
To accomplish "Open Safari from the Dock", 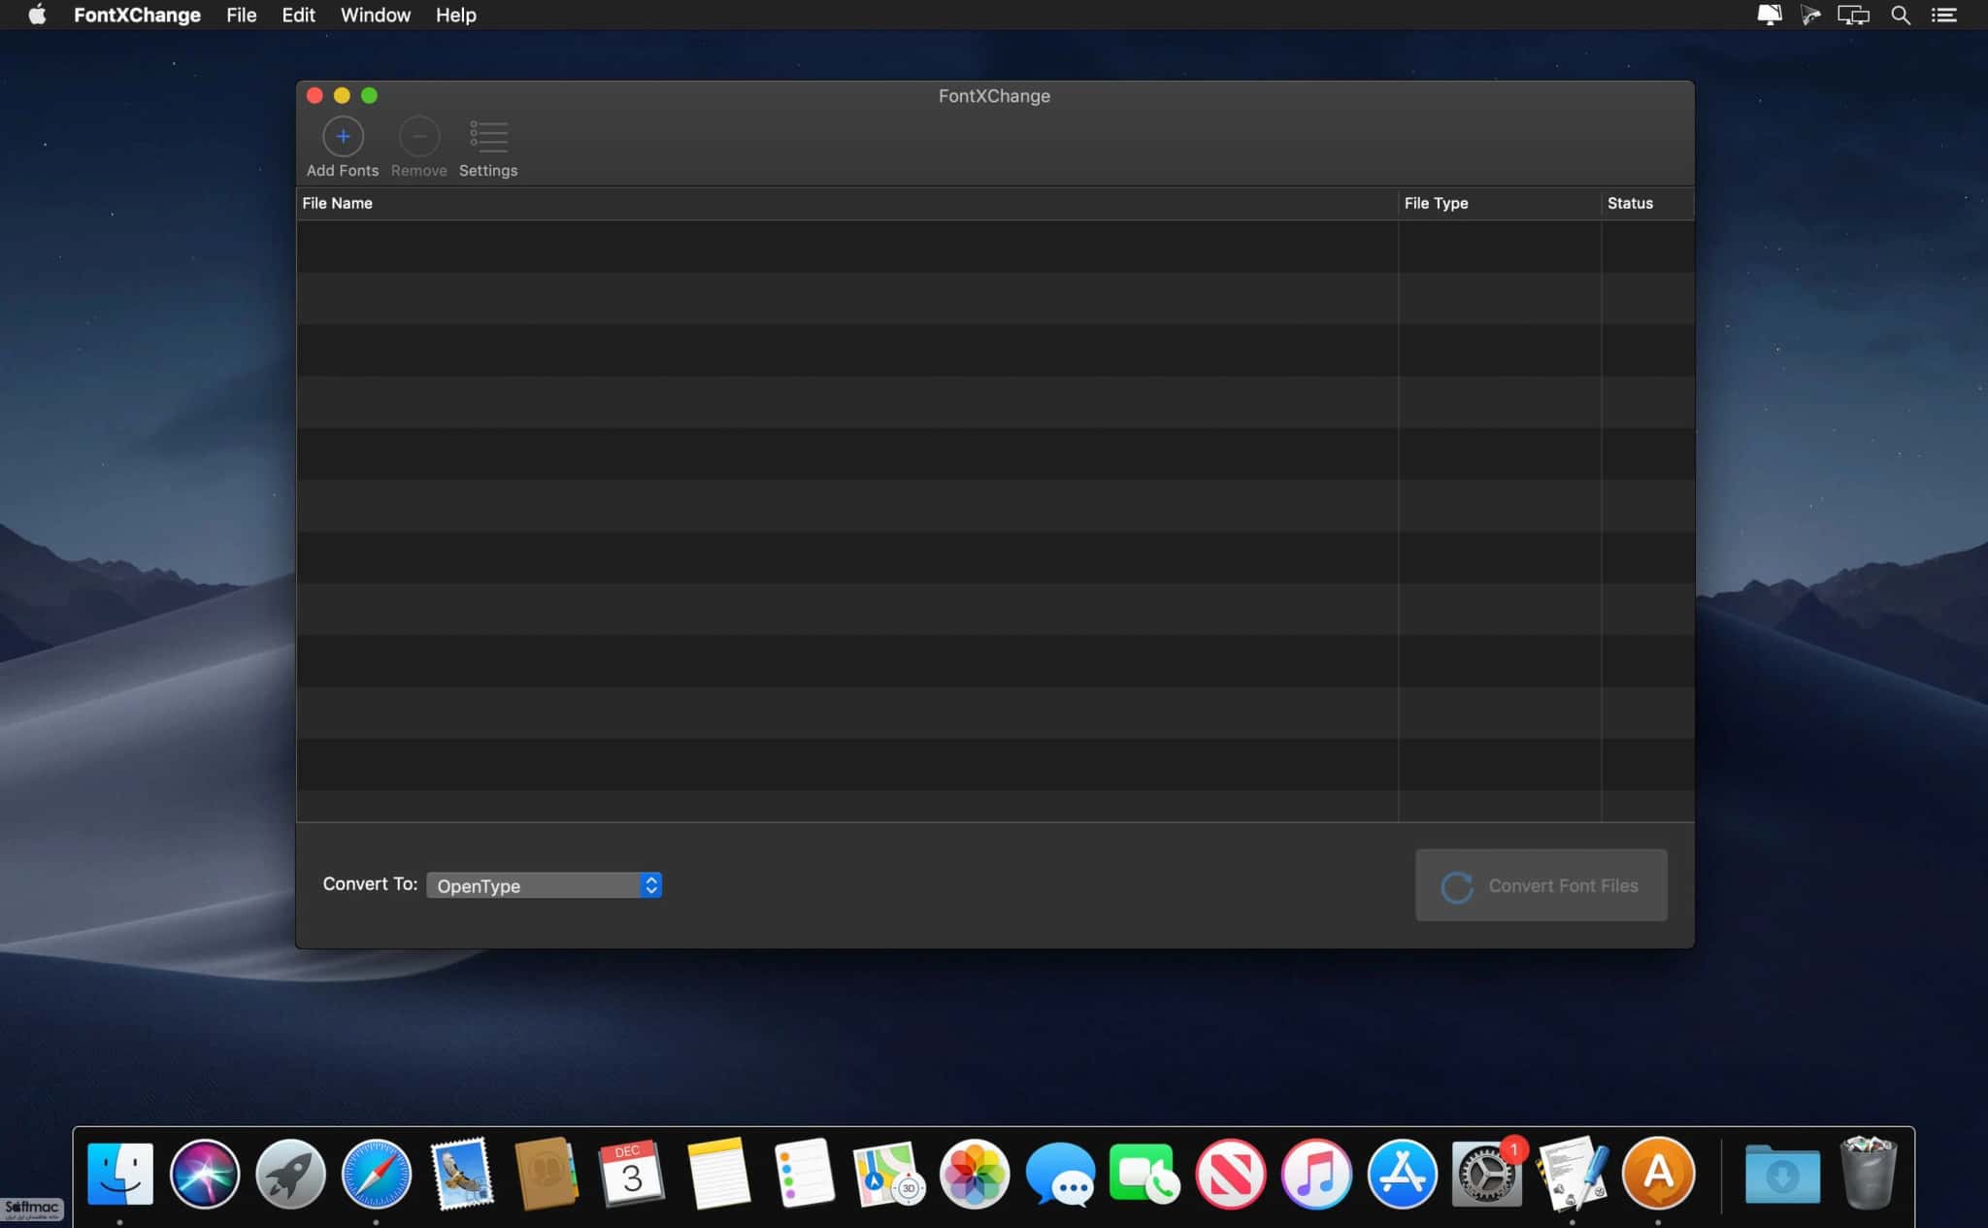I will [377, 1174].
